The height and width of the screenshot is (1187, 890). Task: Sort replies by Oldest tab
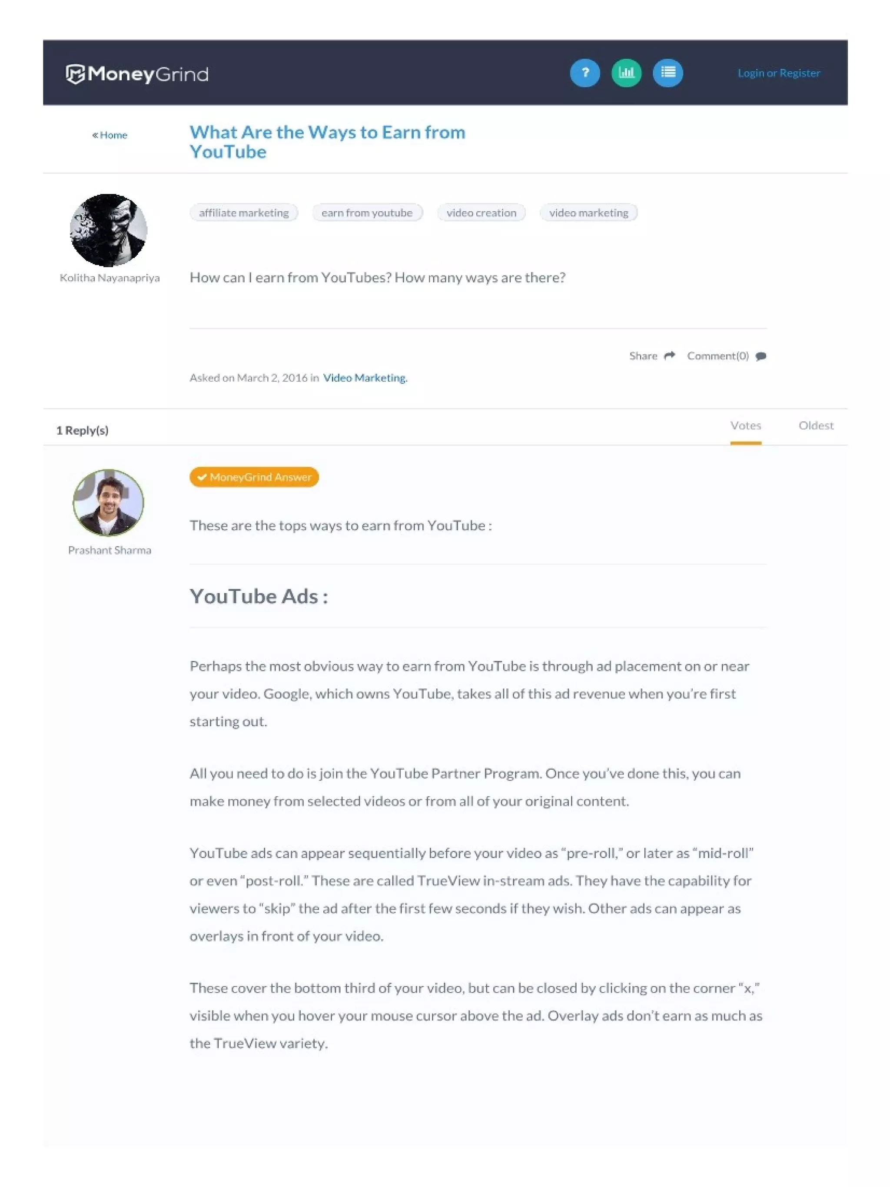(x=816, y=426)
